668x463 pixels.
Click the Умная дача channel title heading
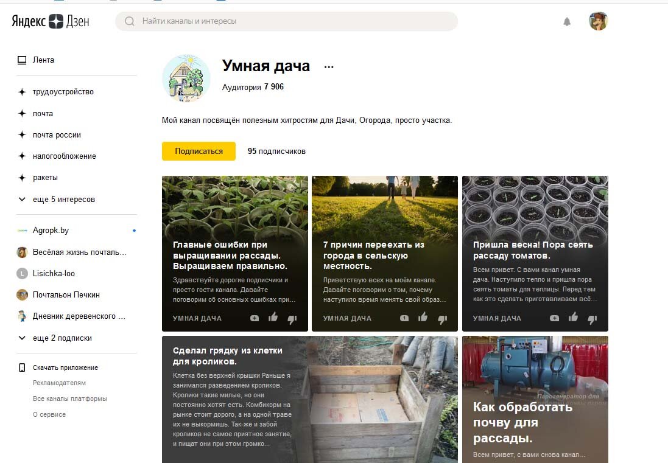266,66
